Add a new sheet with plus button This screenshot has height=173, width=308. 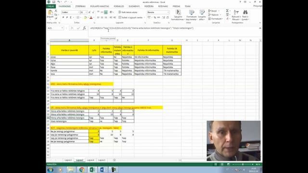coord(115,160)
